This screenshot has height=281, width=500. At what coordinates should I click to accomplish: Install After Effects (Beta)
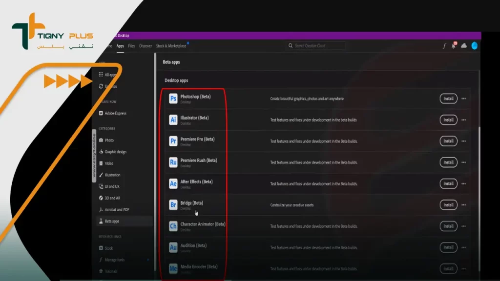coord(448,184)
